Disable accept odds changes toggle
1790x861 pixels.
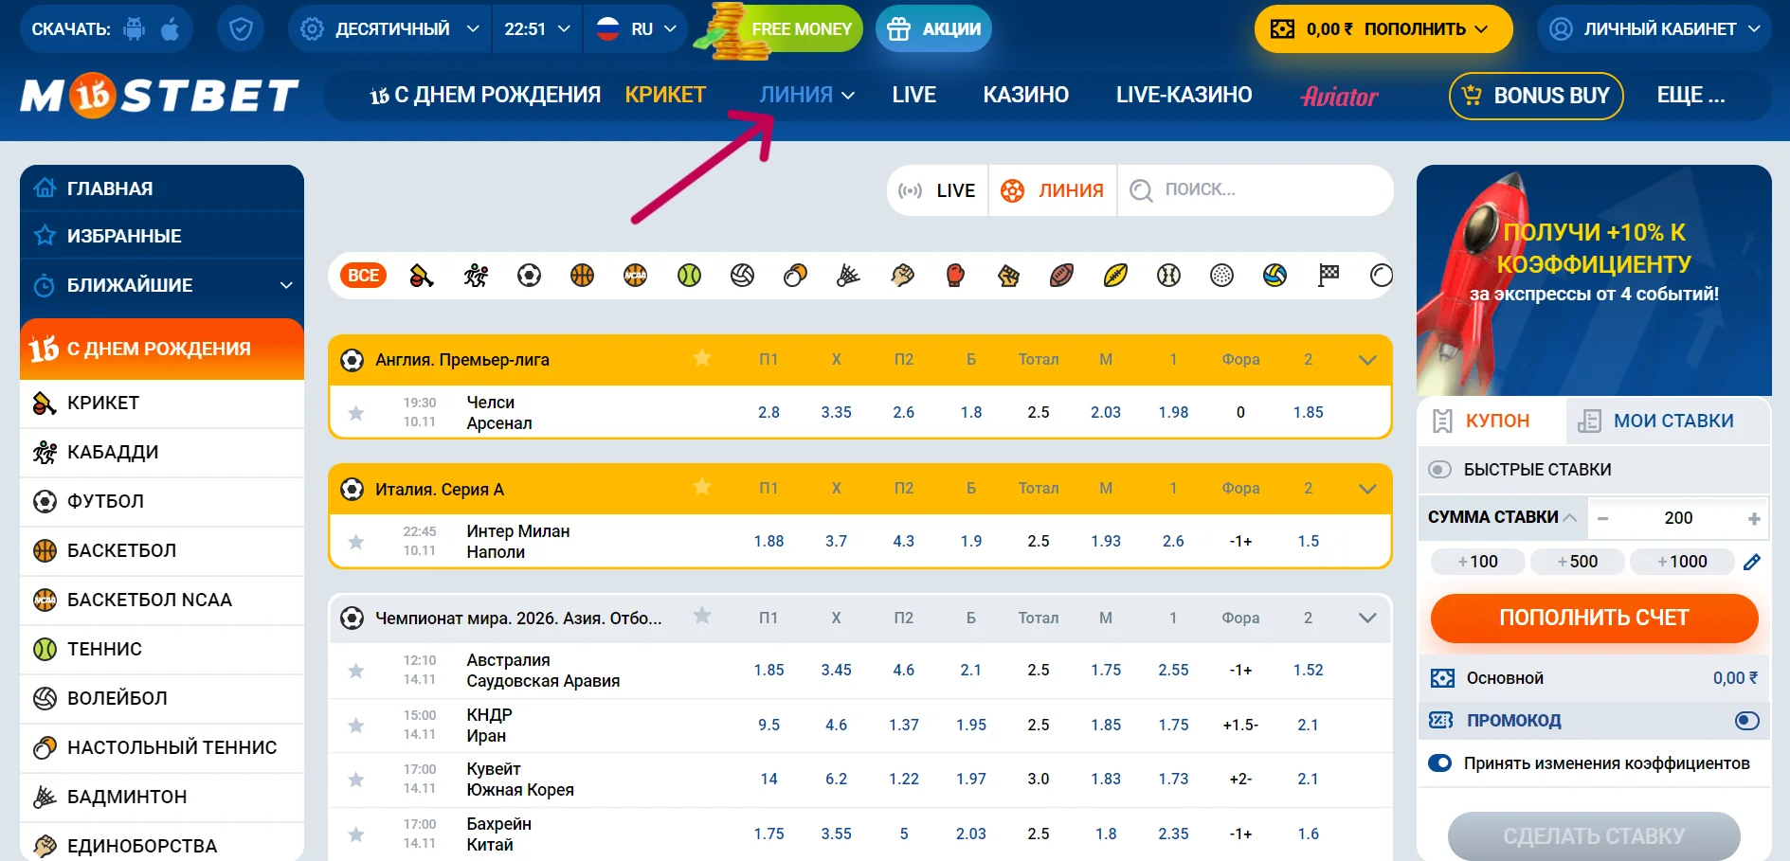(x=1439, y=763)
